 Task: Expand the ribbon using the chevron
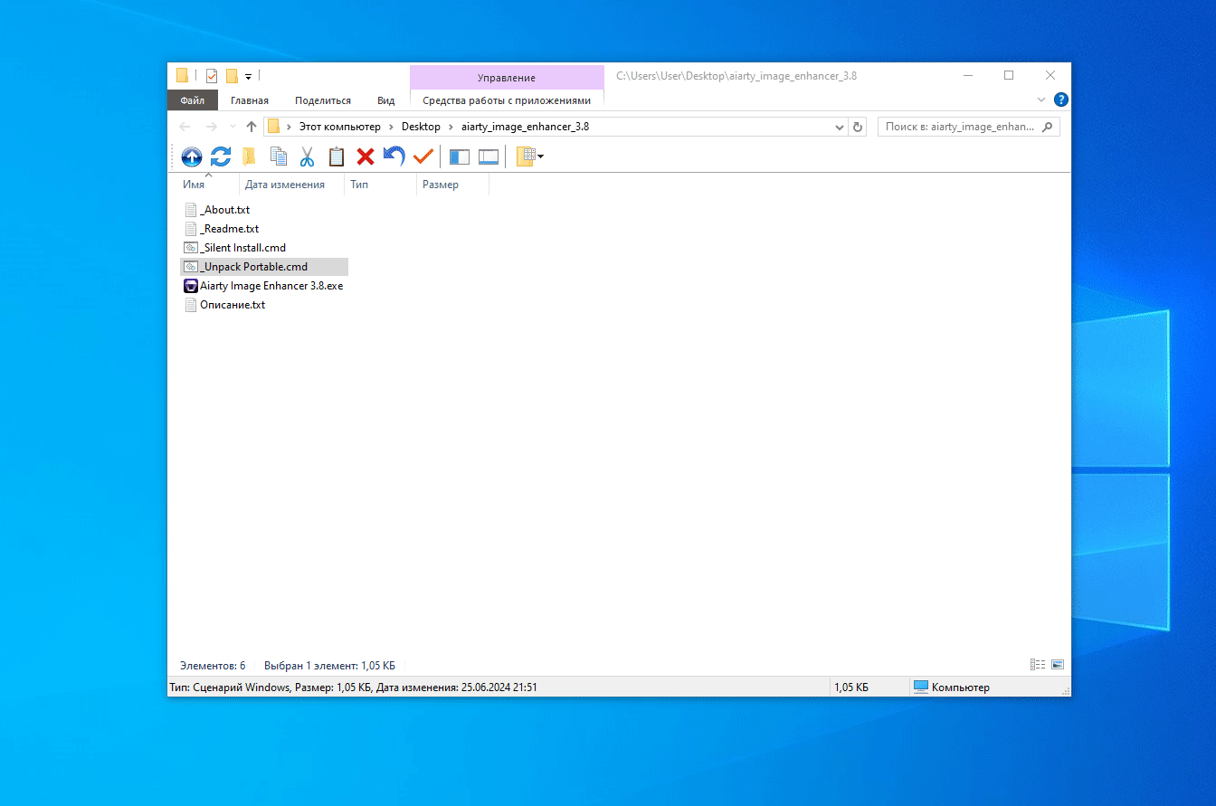(1040, 100)
